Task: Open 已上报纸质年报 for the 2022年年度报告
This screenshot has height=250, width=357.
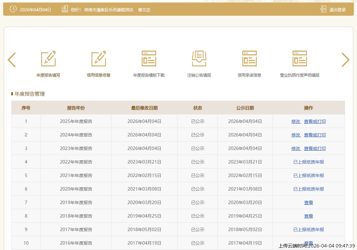Action: click(309, 162)
